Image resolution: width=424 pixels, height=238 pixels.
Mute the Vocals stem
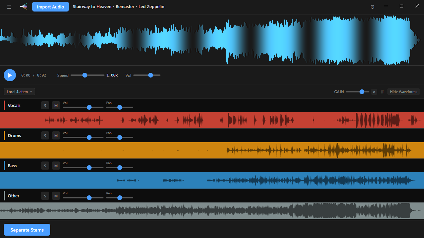coord(56,106)
